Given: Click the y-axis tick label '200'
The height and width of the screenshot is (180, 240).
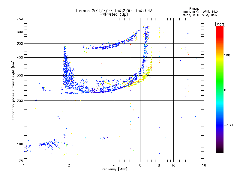Looking at the screenshot, I should point(20,101).
